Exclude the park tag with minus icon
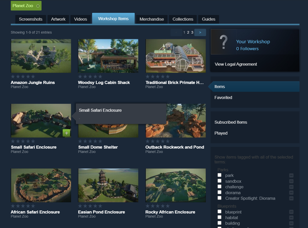The width and height of the screenshot is (308, 228). pos(291,176)
